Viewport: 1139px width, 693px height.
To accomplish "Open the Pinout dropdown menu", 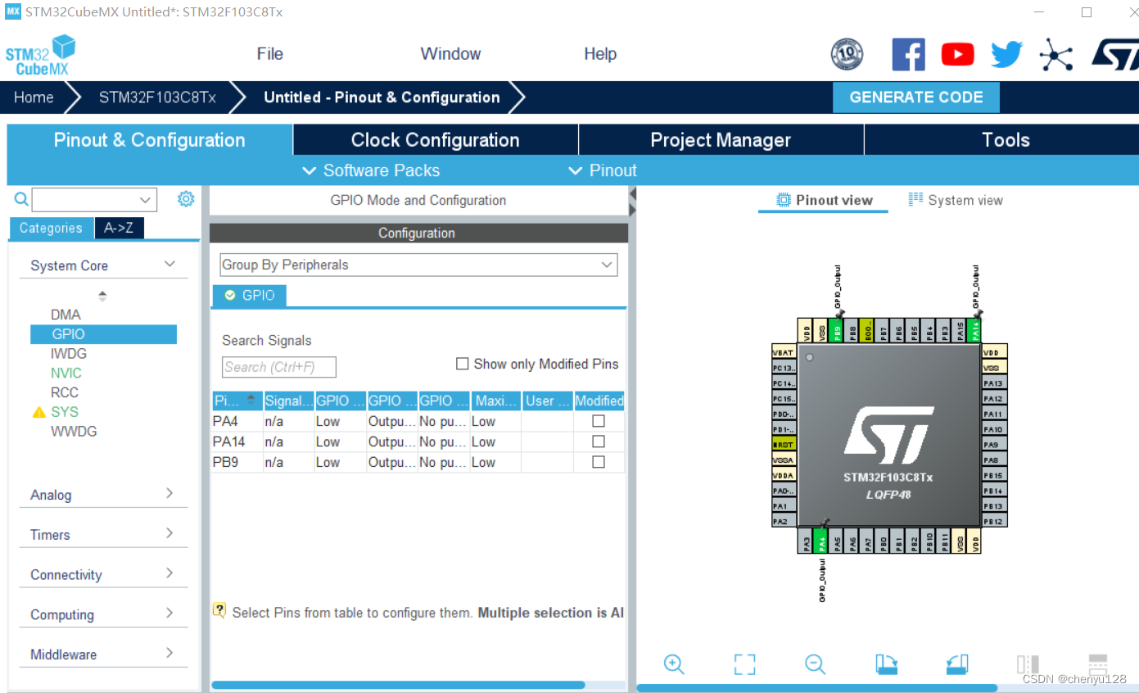I will point(602,170).
